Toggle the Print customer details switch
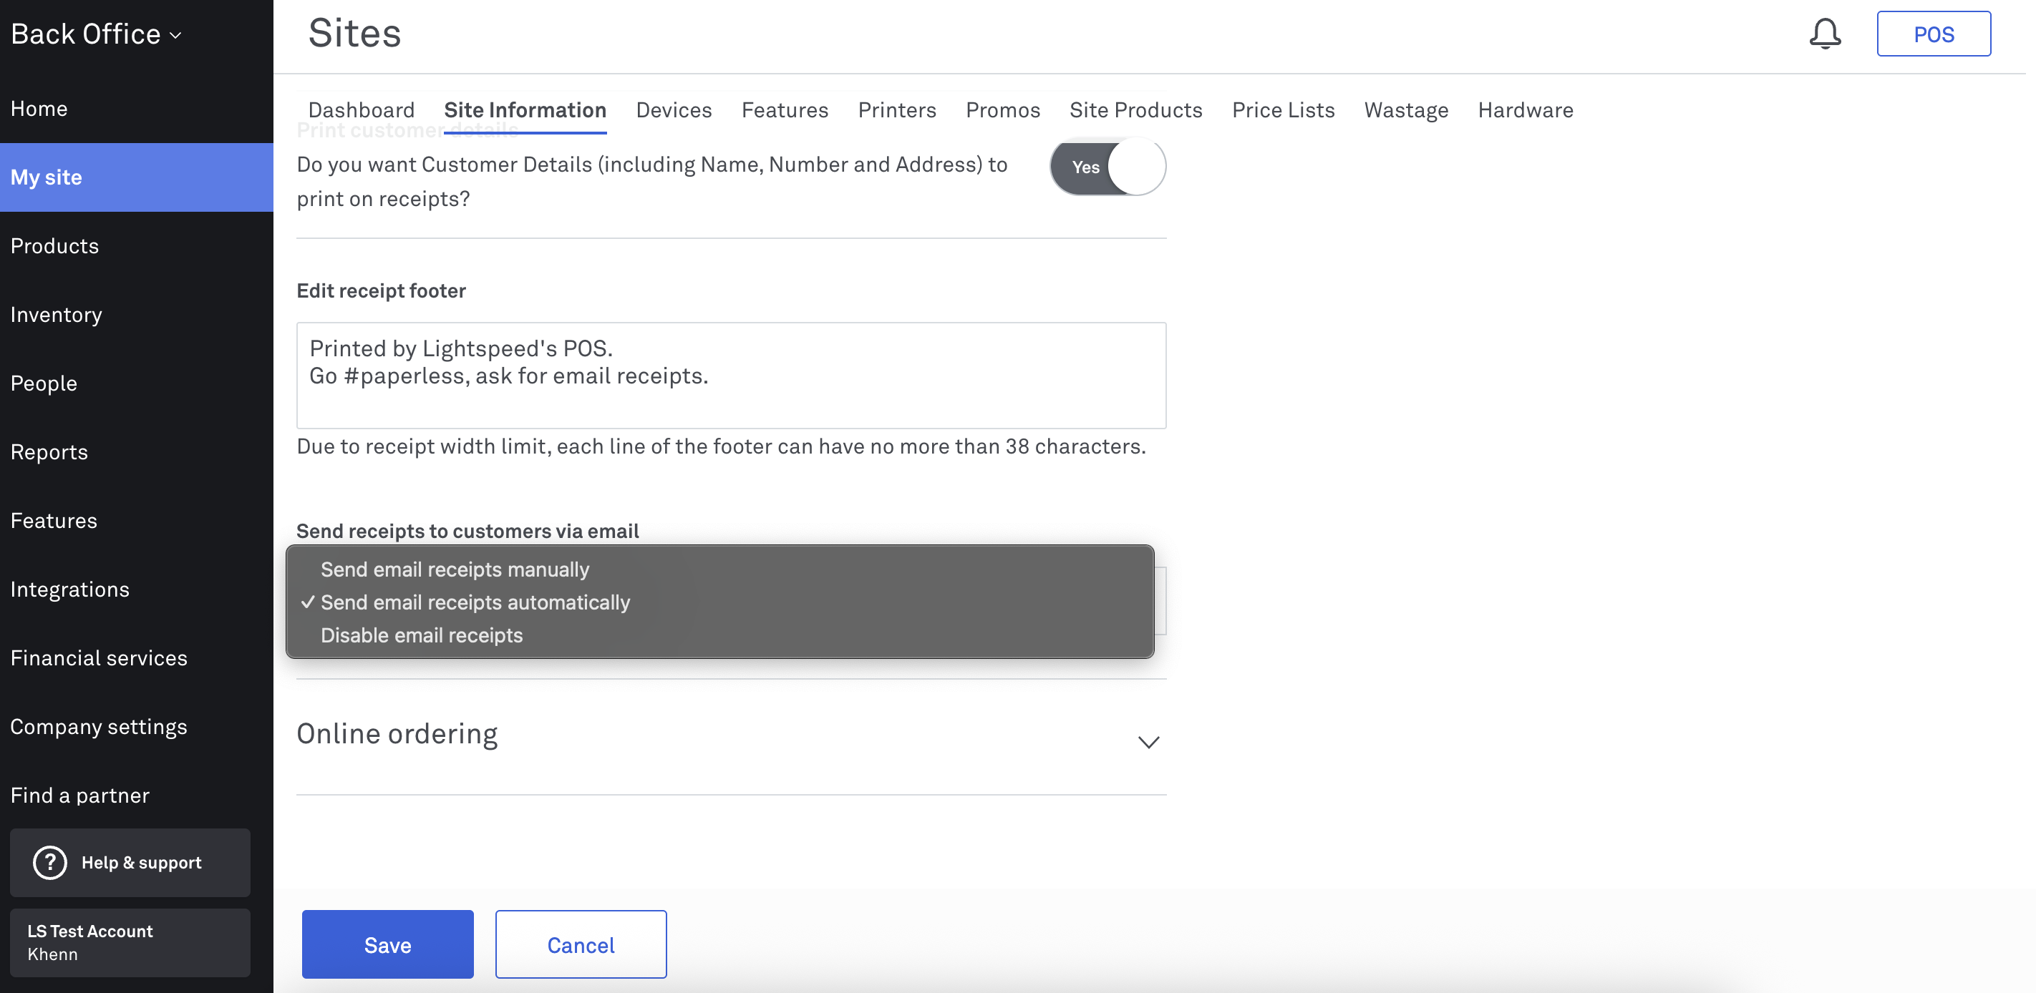2036x993 pixels. [1107, 167]
